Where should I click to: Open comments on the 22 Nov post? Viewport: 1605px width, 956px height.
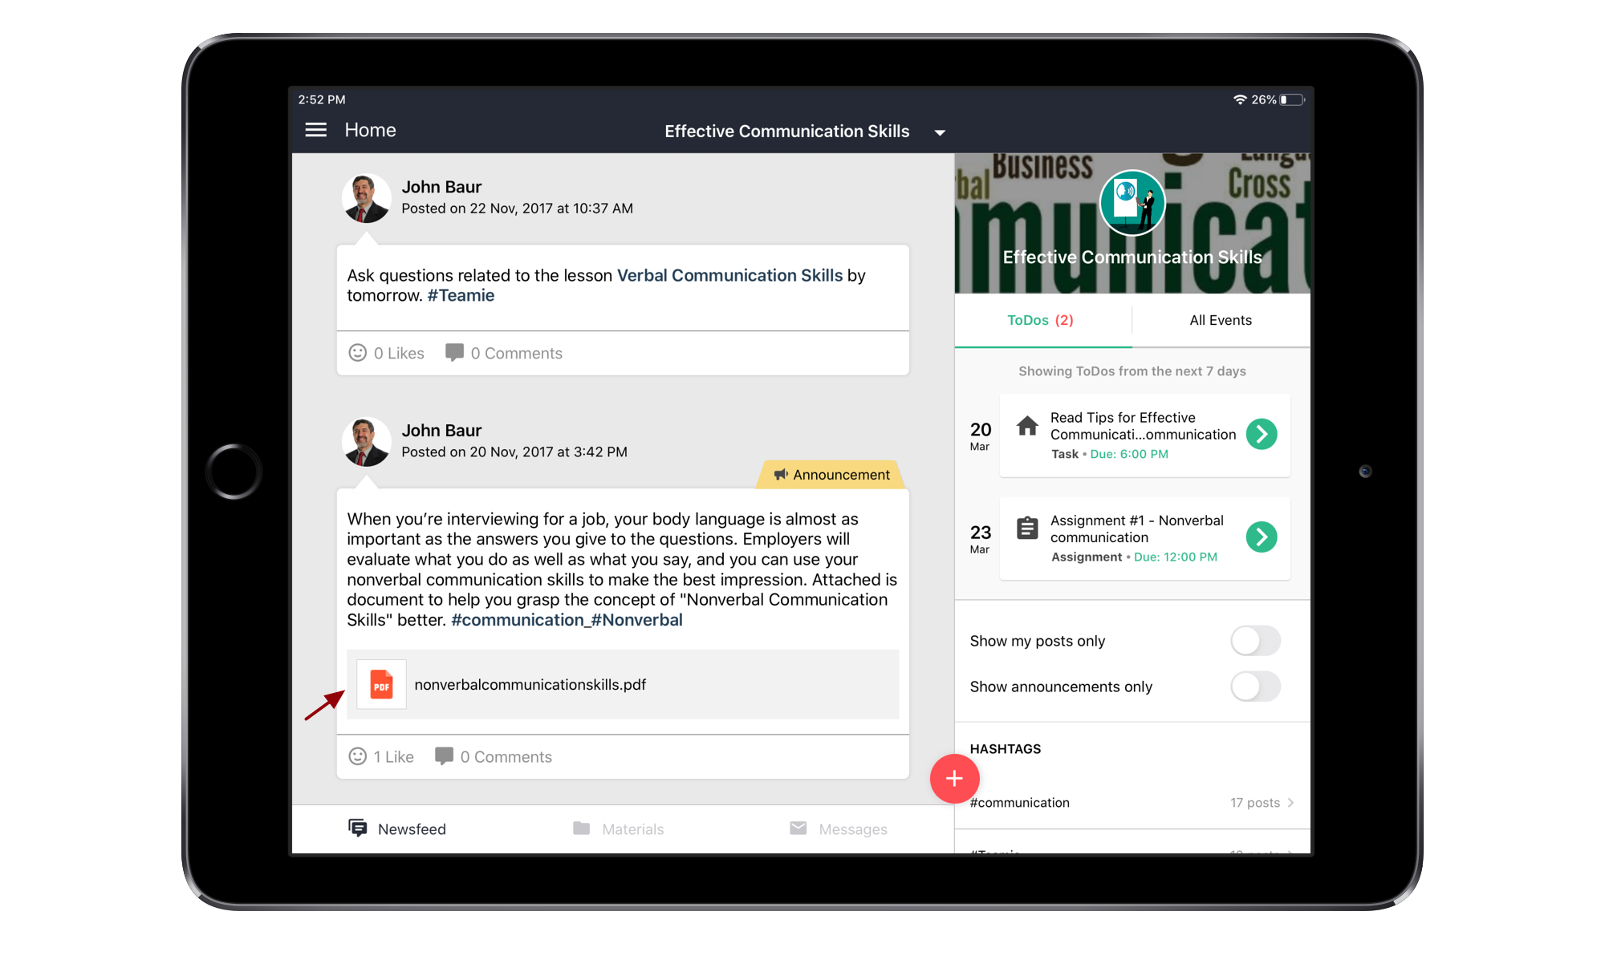(504, 353)
